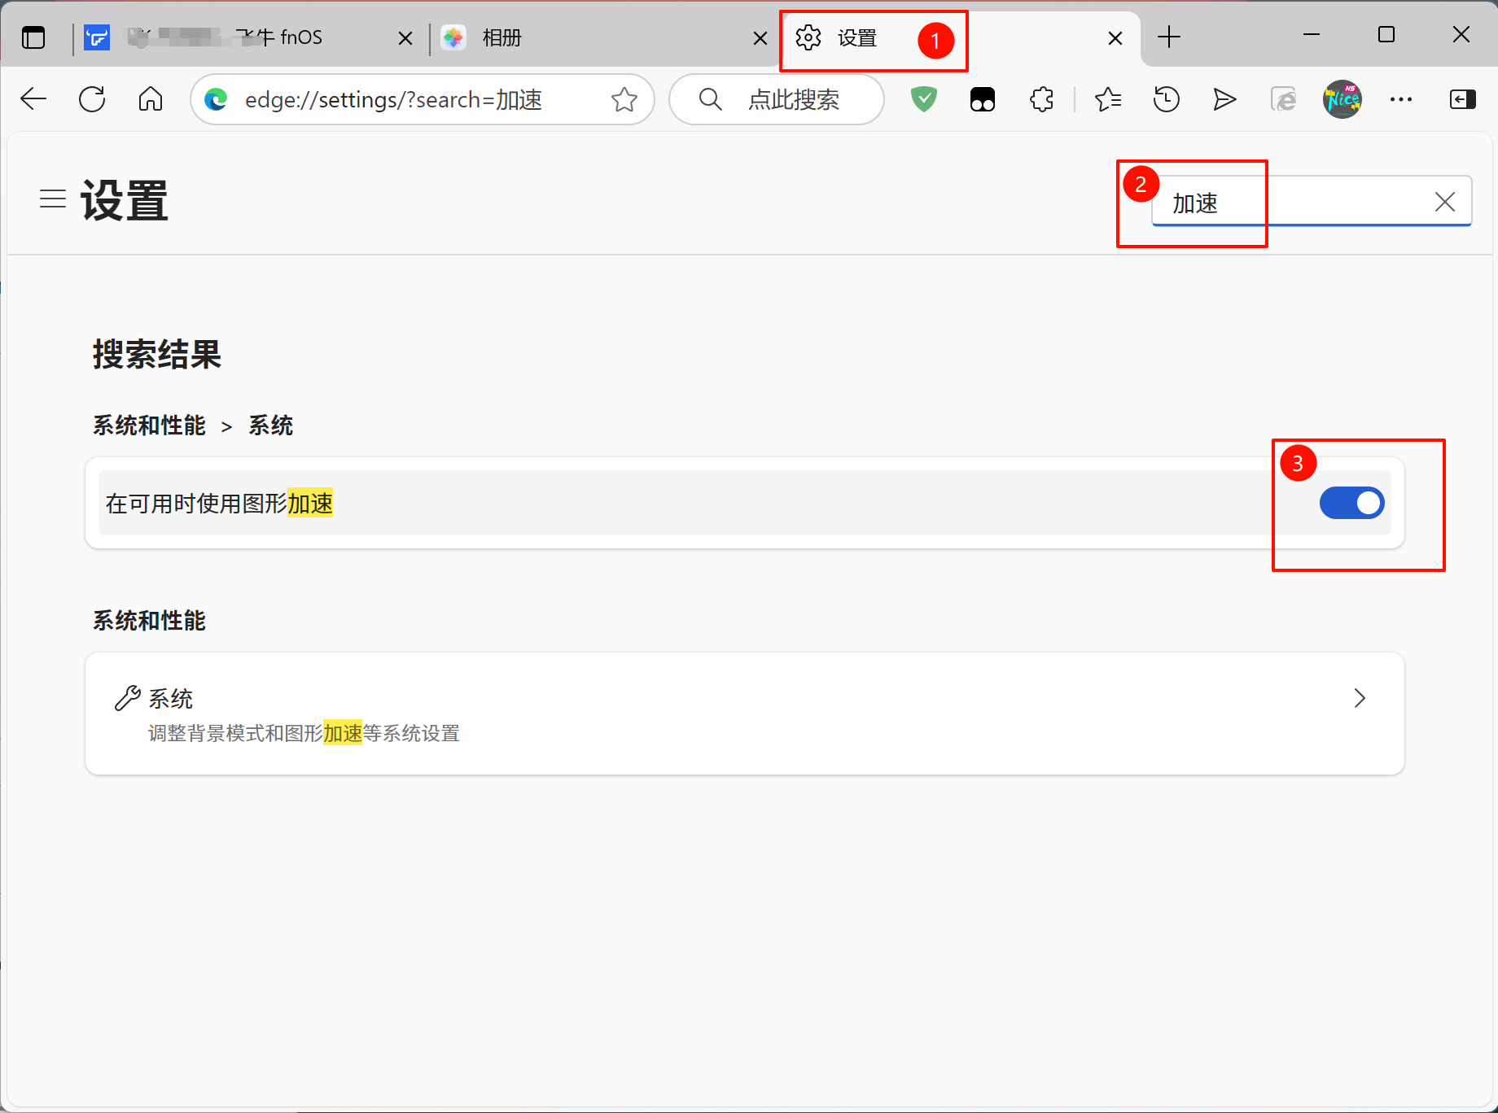
Task: Close the 飞牛 fnOS tab
Action: (x=405, y=38)
